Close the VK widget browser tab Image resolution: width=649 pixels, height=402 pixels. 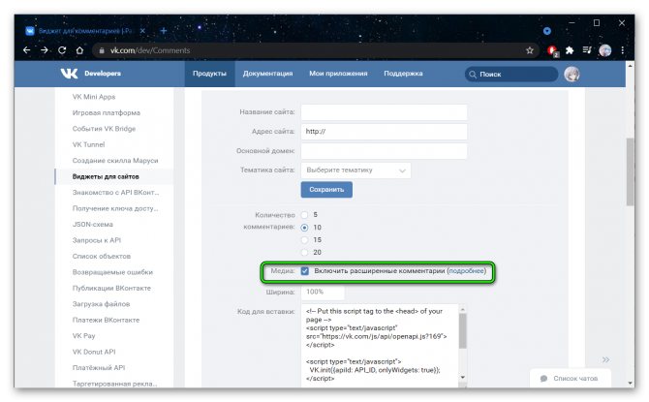[142, 31]
